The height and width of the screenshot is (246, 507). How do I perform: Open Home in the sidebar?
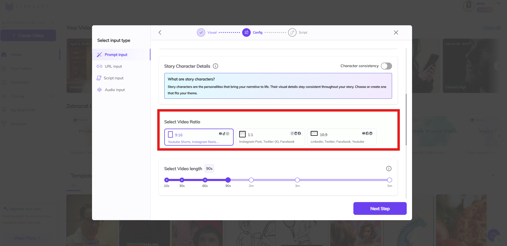(16, 55)
